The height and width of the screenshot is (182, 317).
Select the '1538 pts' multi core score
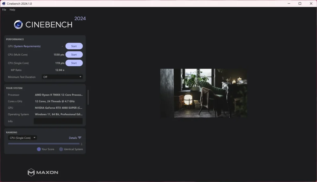click(x=59, y=55)
